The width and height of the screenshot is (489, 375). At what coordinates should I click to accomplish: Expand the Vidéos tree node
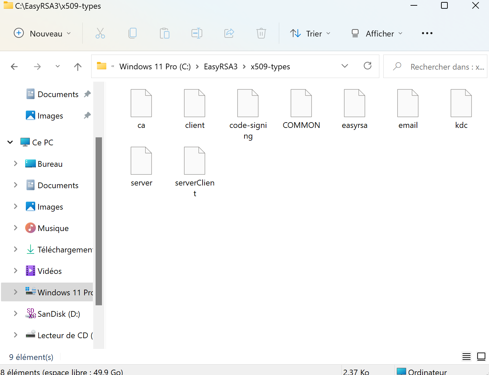pos(15,271)
